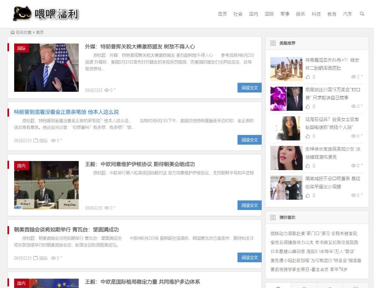Click thumbs-up under 艳星欲还川普 story
This screenshot has height=288, width=374.
click(x=308, y=107)
